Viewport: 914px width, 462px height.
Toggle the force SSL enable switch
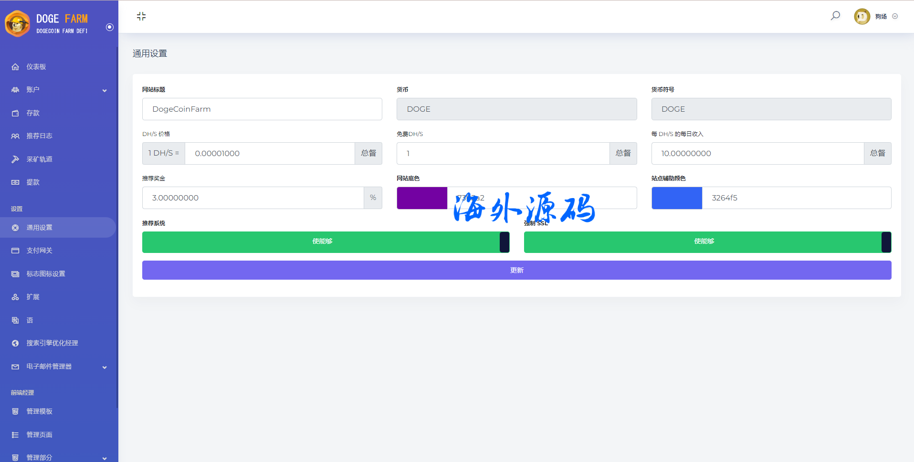(707, 242)
